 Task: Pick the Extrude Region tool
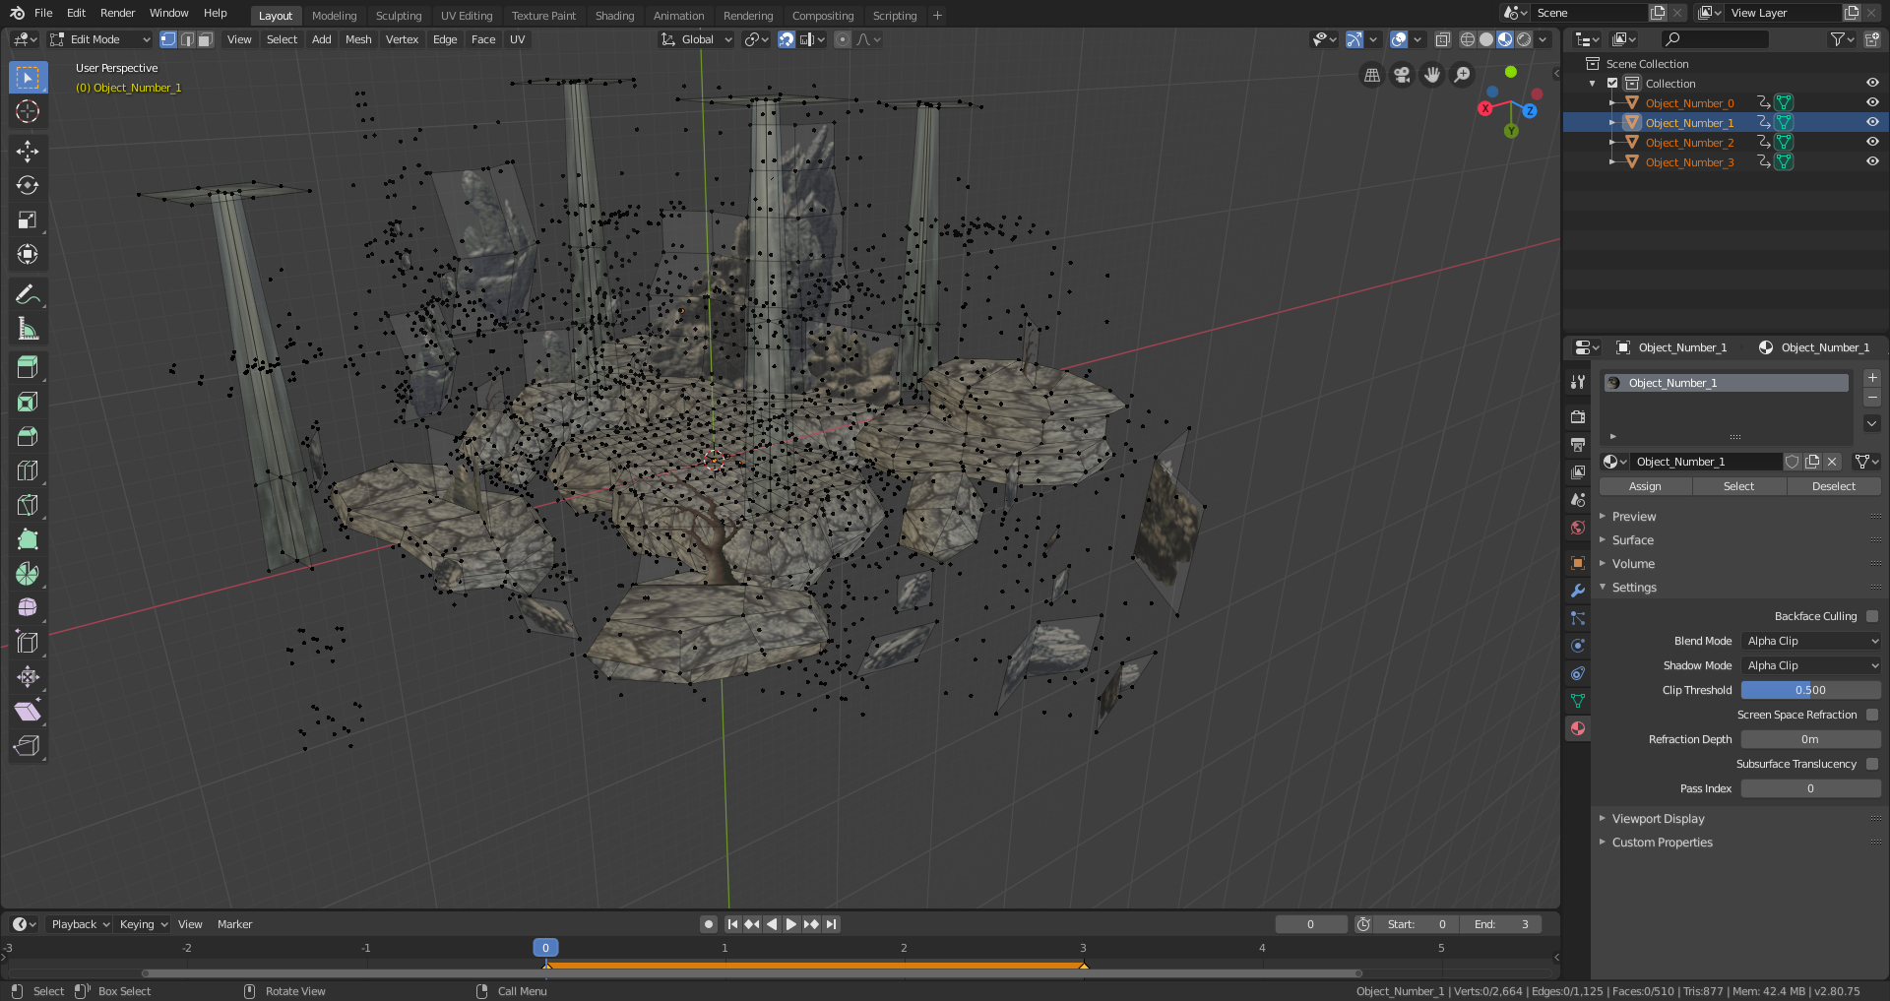[28, 367]
